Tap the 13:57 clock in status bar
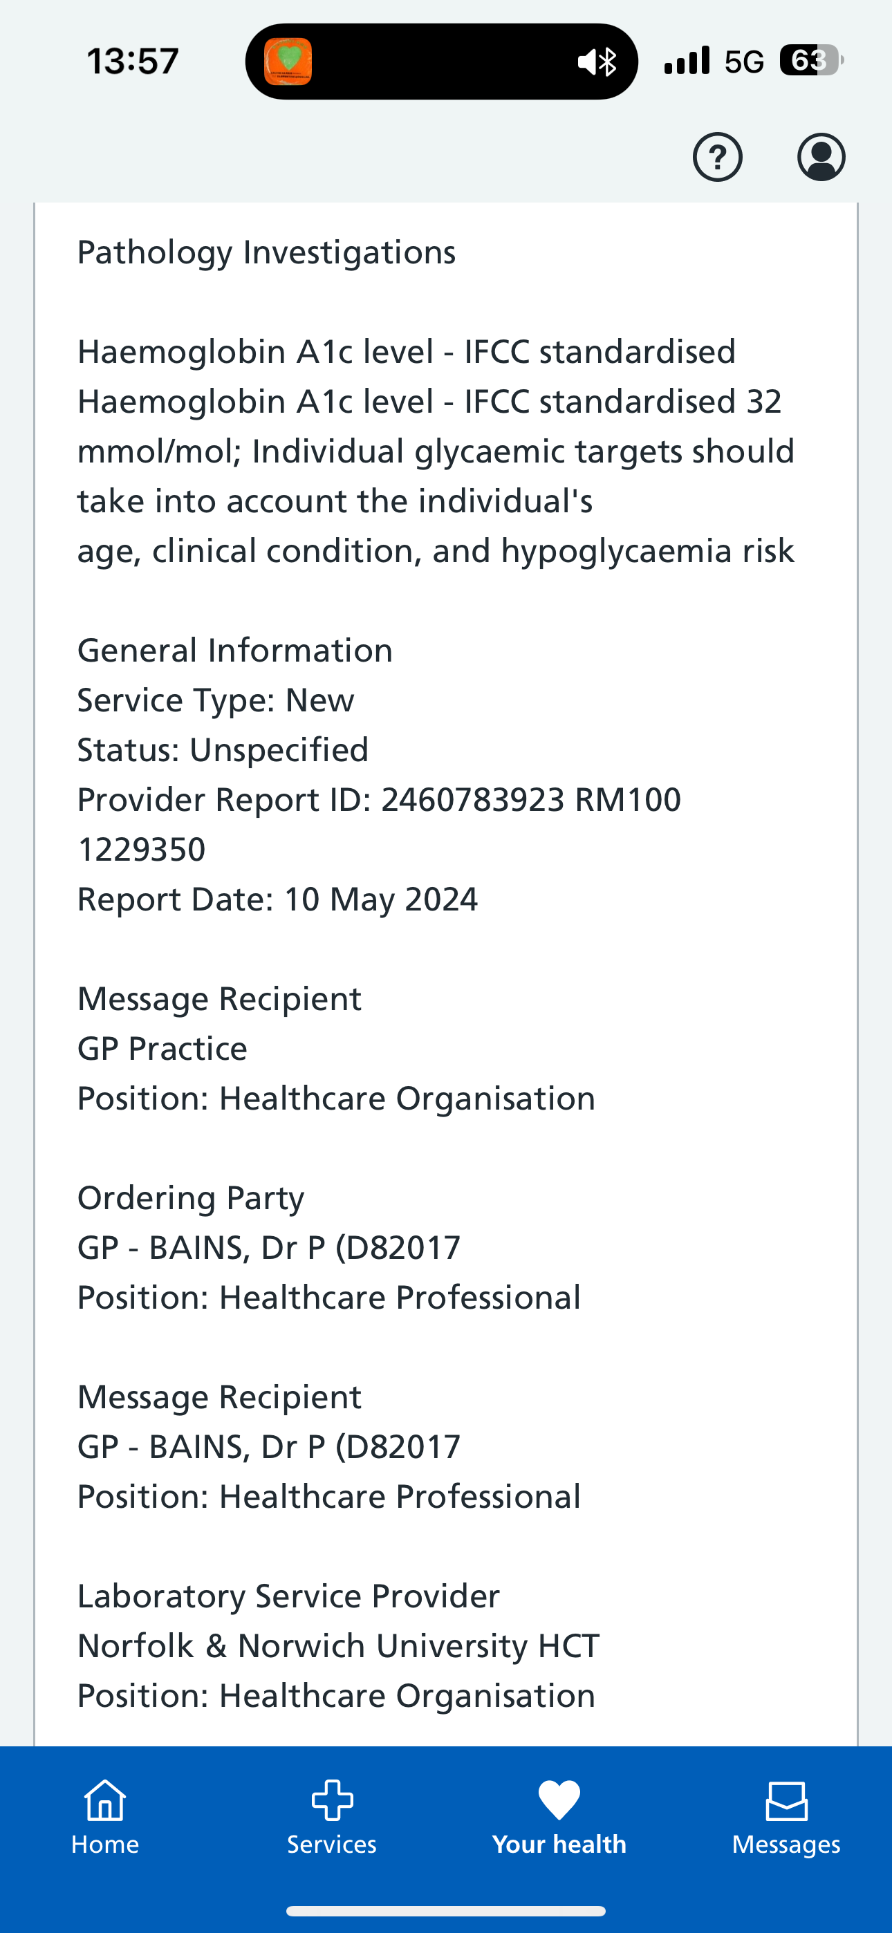 click(133, 61)
